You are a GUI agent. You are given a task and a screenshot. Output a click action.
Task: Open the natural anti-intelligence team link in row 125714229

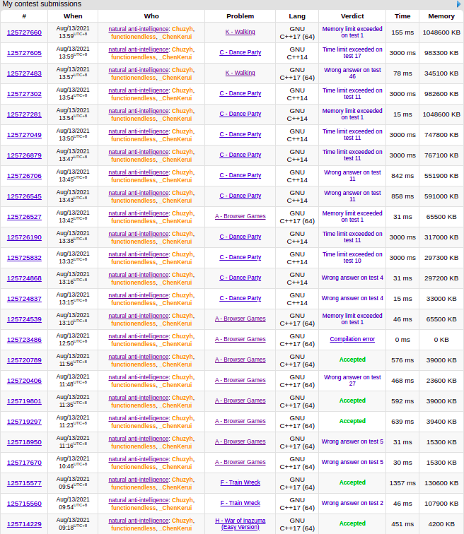coord(139,521)
